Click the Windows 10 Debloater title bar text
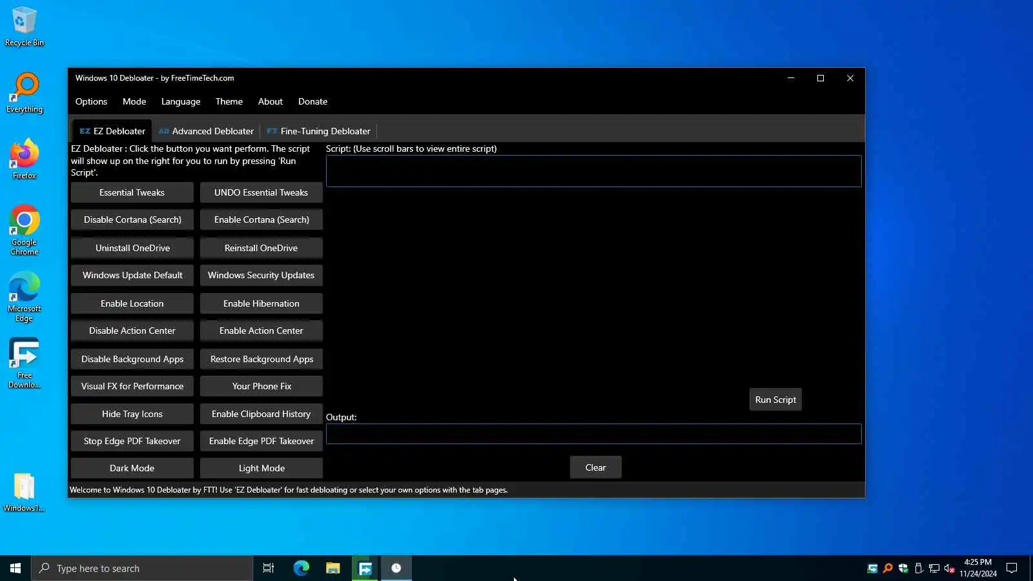1033x581 pixels. click(x=155, y=78)
